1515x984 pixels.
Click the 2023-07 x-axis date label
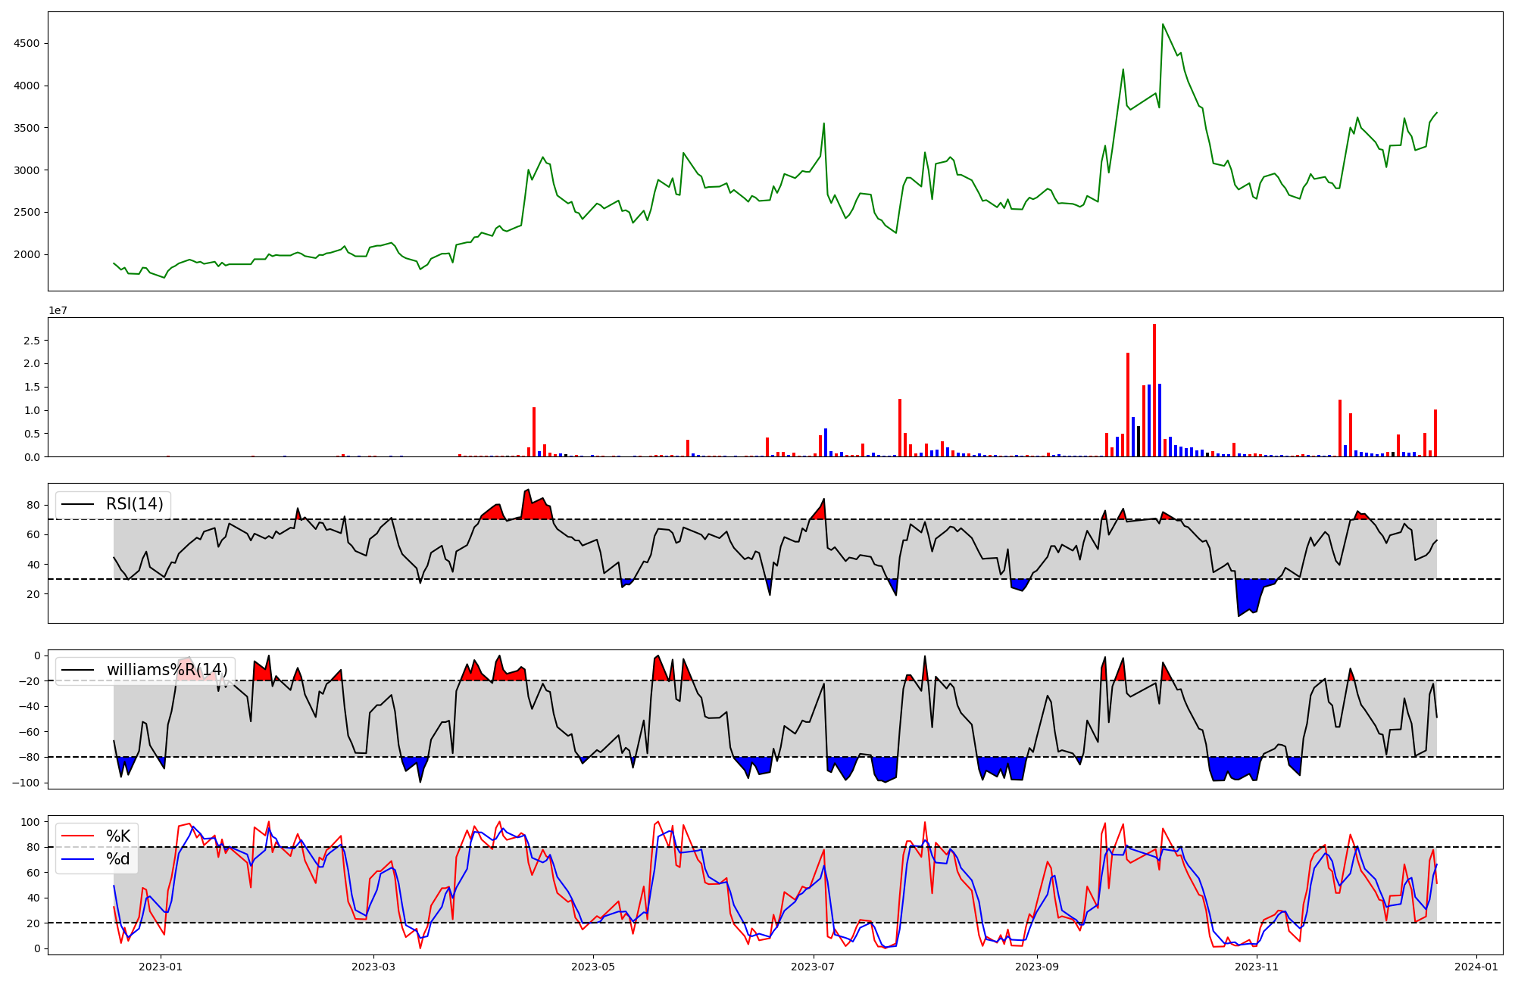click(x=813, y=967)
